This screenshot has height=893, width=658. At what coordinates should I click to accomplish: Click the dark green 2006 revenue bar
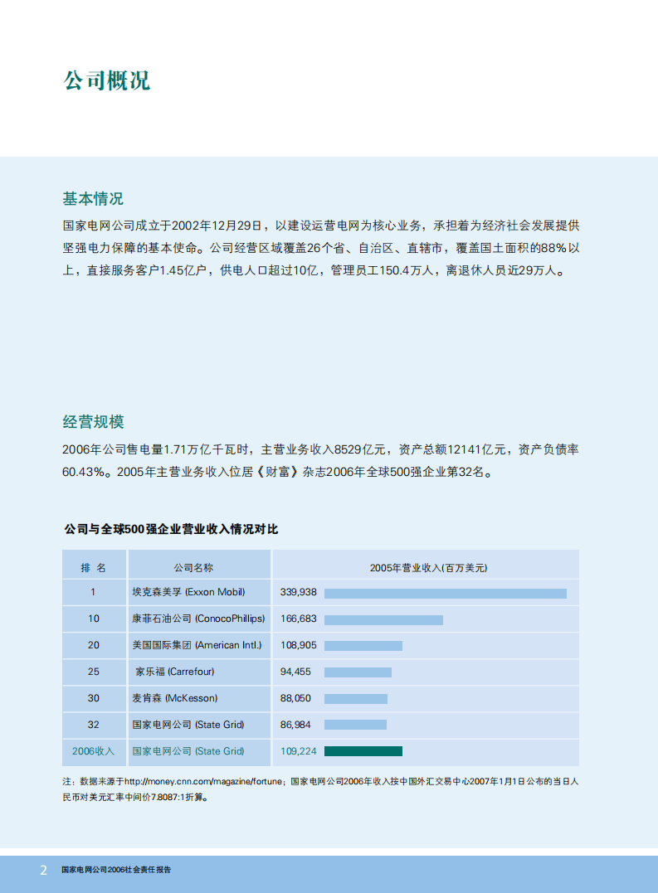click(363, 751)
